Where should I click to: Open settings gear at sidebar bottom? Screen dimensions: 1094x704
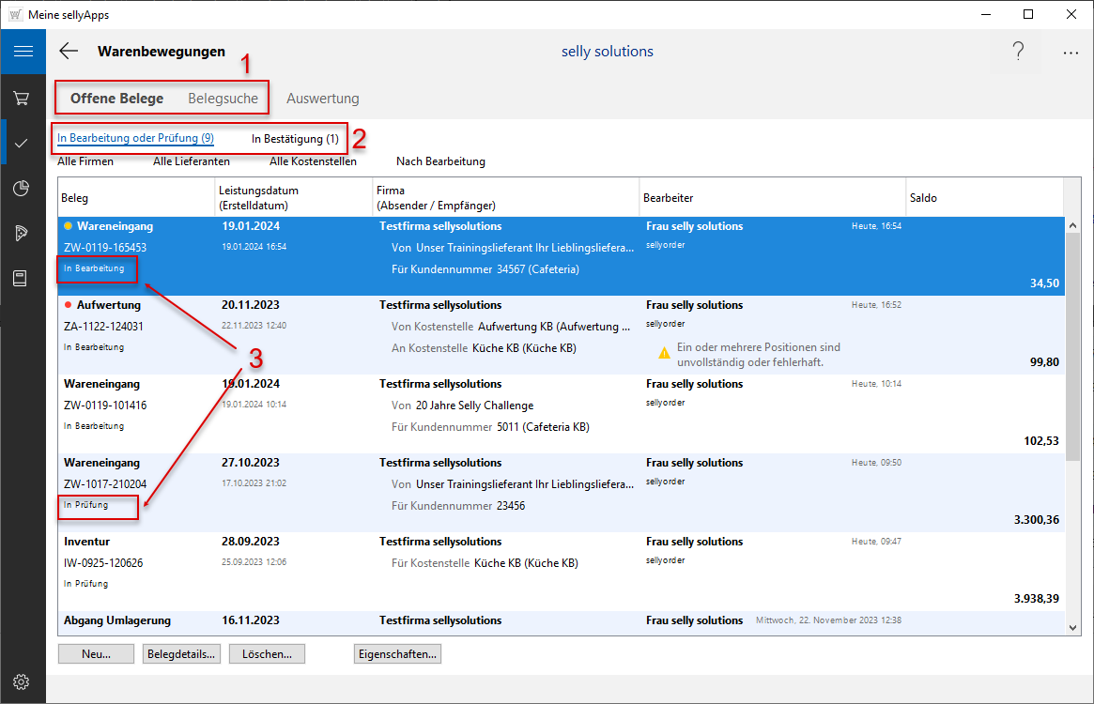tap(22, 681)
